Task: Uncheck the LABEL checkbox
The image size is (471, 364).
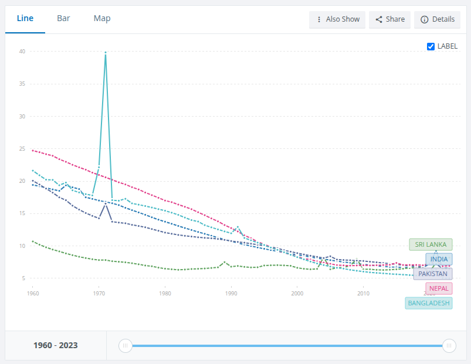Action: tap(431, 46)
